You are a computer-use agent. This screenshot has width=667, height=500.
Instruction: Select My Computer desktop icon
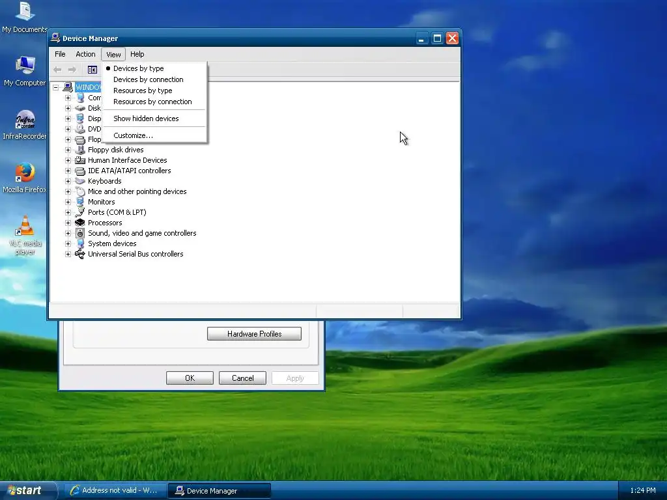point(25,71)
